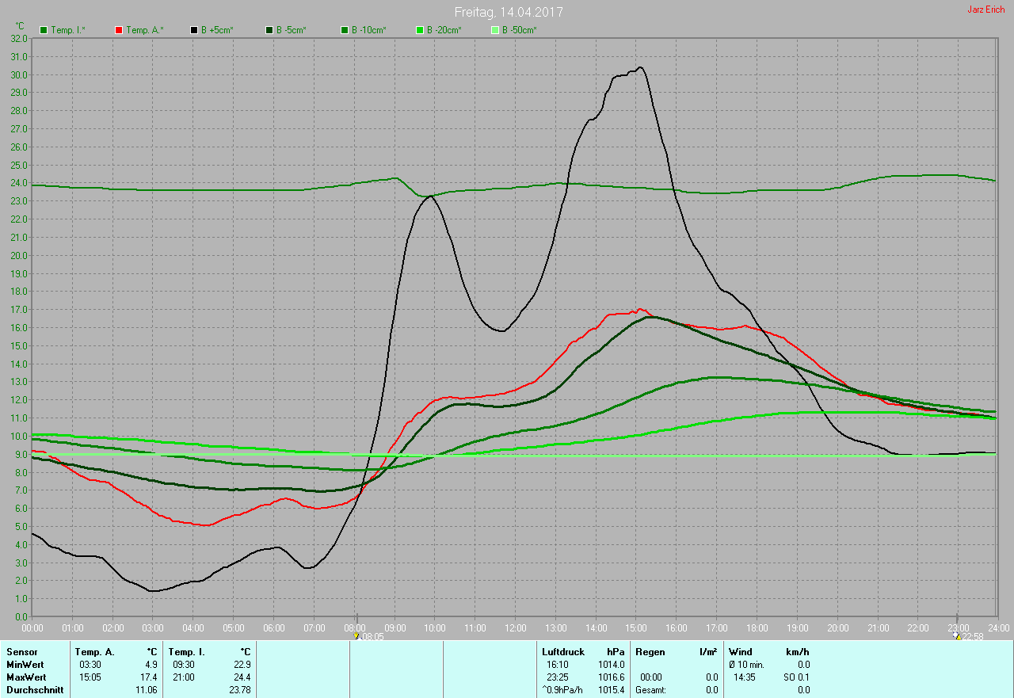1014x698 pixels.
Task: Click the Temp. I. dark green legend swatch
Action: click(x=44, y=30)
